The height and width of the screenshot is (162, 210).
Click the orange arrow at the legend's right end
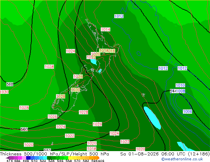(99, 158)
